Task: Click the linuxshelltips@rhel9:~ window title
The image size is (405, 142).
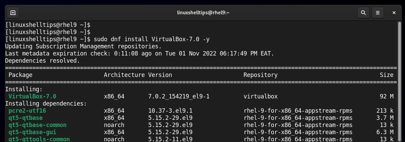Action: click(x=203, y=13)
